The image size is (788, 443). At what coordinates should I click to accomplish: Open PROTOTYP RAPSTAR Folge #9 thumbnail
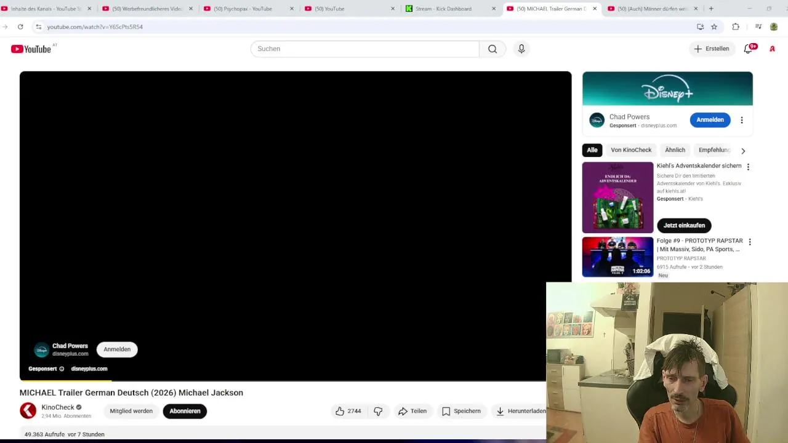point(617,257)
